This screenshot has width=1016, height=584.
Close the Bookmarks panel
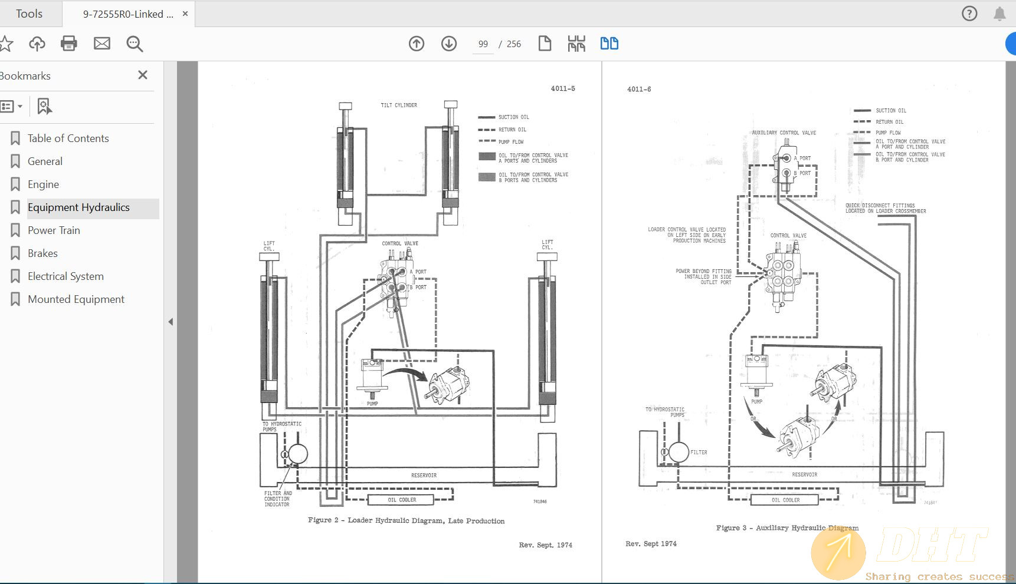tap(143, 75)
